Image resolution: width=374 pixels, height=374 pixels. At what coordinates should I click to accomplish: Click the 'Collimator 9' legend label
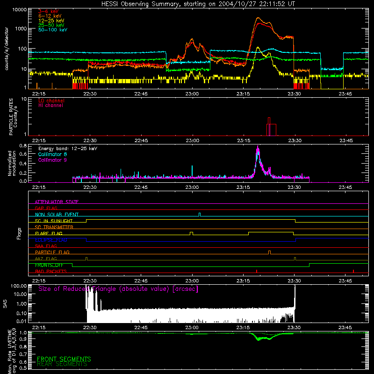(52, 160)
